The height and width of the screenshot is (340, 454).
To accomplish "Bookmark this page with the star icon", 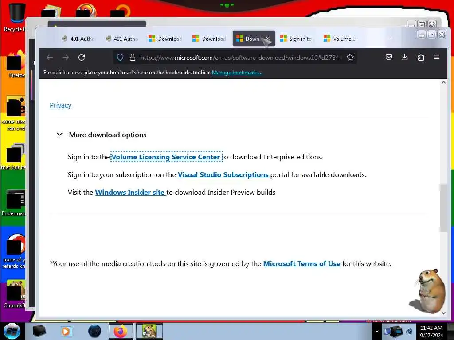I will click(350, 57).
